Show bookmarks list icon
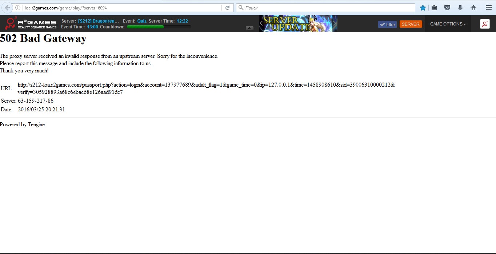The width and height of the screenshot is (496, 254). 434,8
